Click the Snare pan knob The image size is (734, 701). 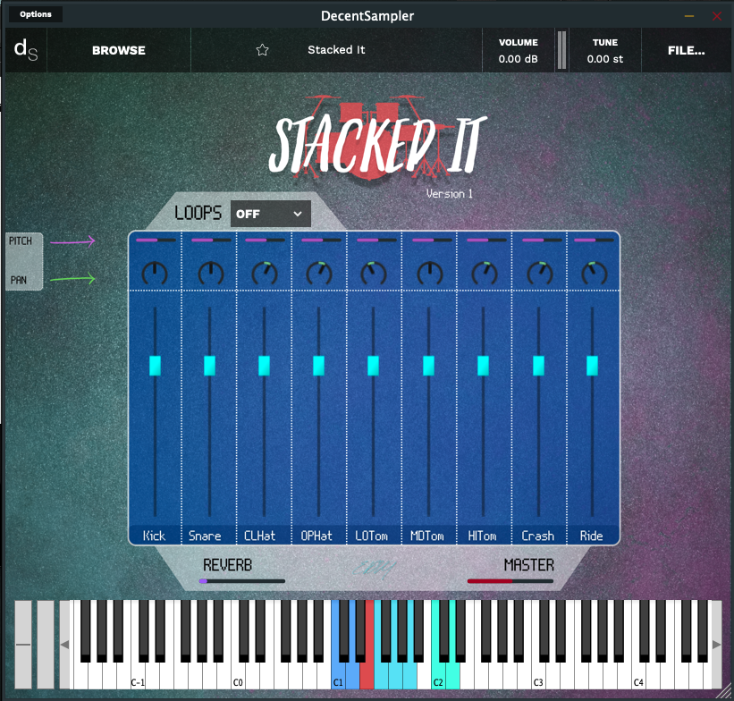[211, 273]
